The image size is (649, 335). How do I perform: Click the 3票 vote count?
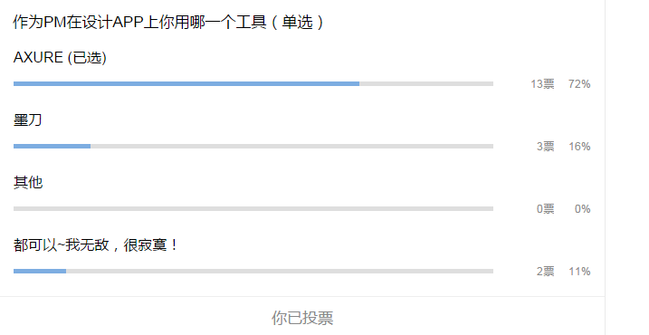pyautogui.click(x=546, y=146)
